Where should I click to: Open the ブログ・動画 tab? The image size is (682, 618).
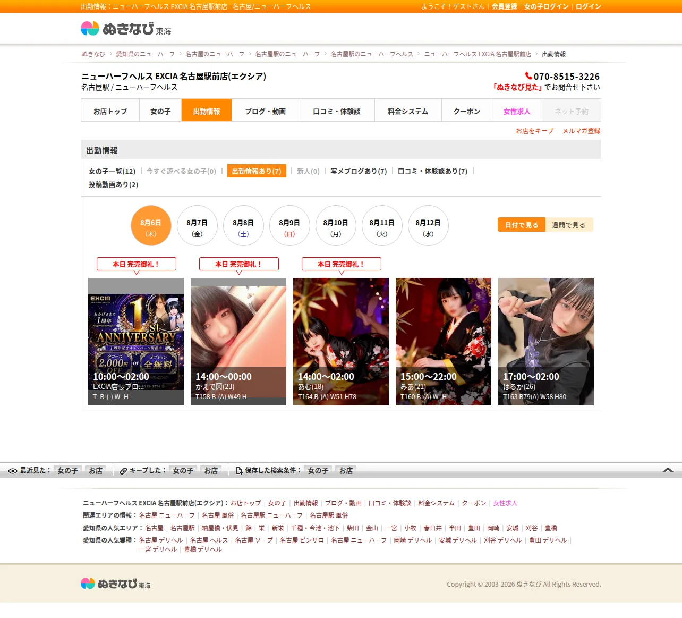tap(266, 111)
